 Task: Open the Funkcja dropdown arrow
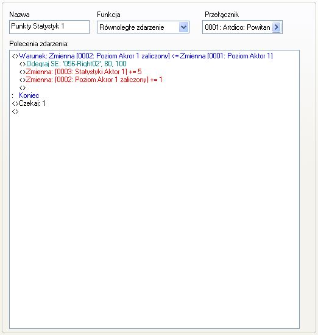183,27
